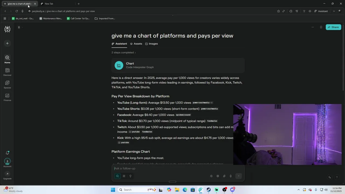Open the thread more-options ellipsis menu
This screenshot has width=345, height=194.
pyautogui.click(x=313, y=27)
